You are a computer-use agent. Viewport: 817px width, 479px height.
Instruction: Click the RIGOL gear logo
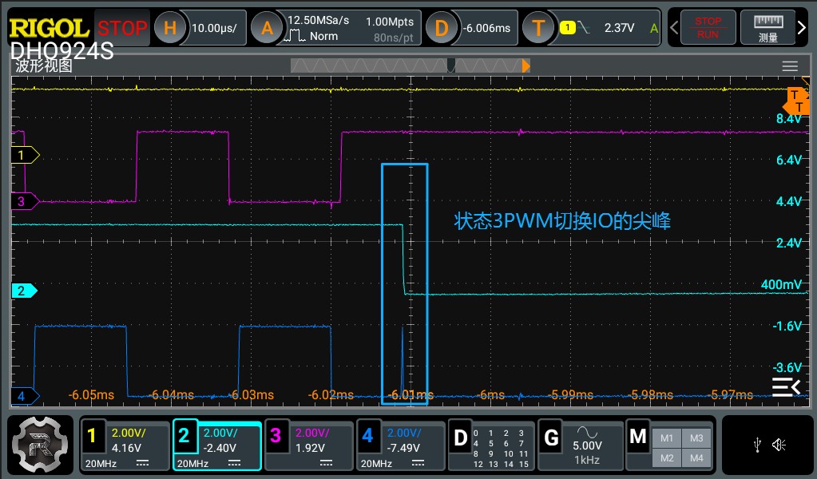pyautogui.click(x=38, y=445)
